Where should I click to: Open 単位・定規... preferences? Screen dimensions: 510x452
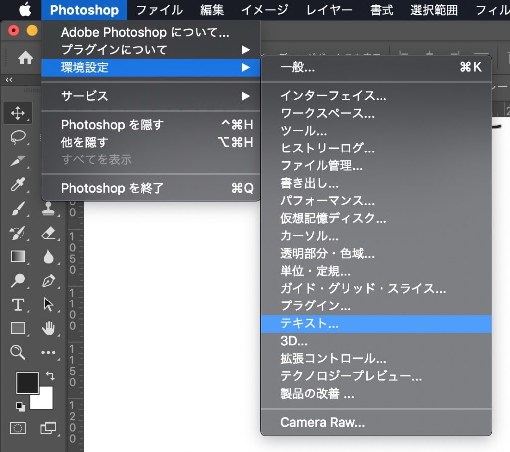pyautogui.click(x=377, y=271)
